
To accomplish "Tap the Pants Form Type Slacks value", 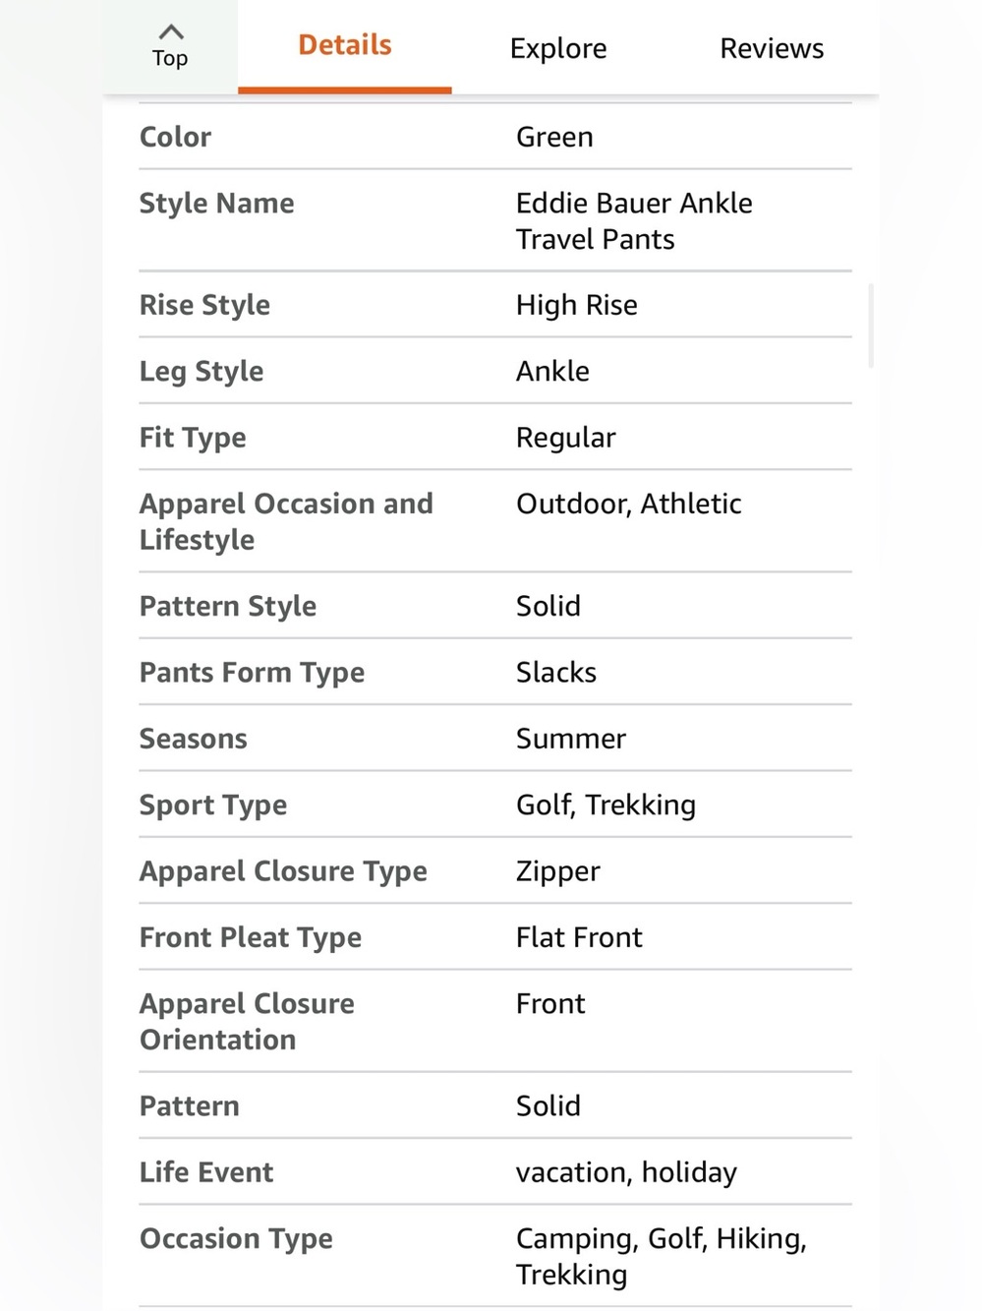I will [x=556, y=673].
